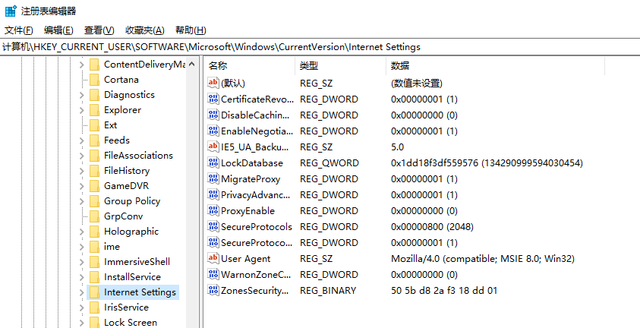This screenshot has height=328, width=640.
Task: Select the FileHistory tree item
Action: click(x=127, y=171)
